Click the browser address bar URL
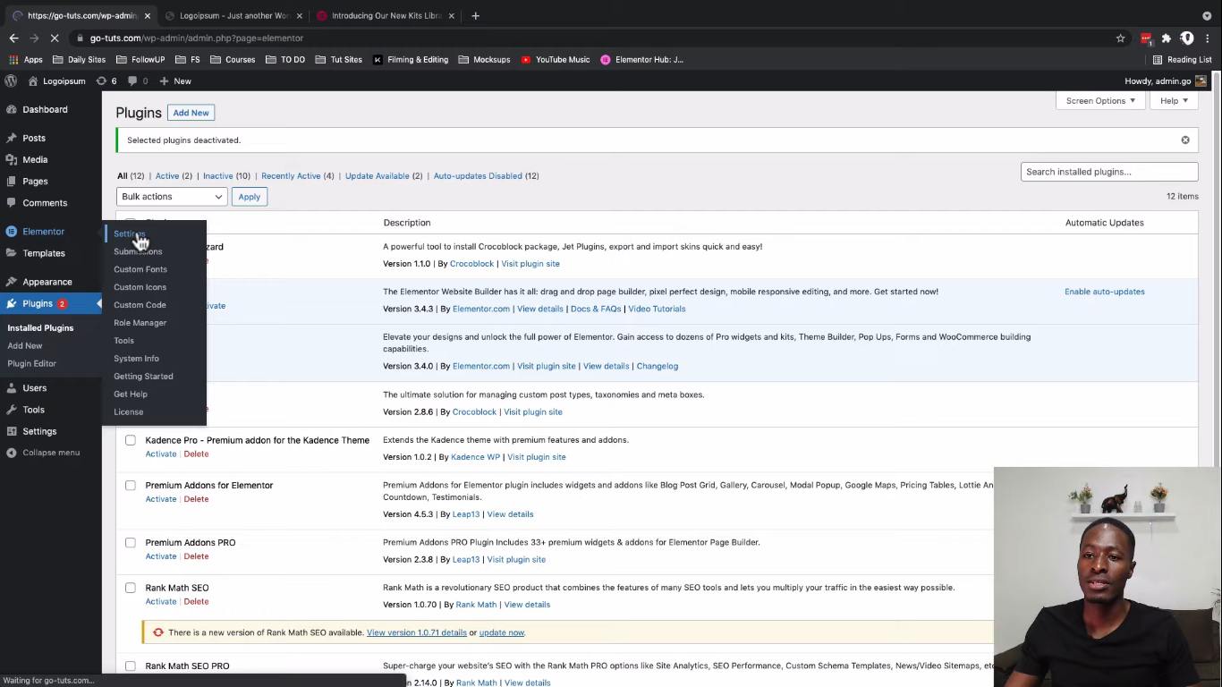The height and width of the screenshot is (687, 1222). coord(197,38)
